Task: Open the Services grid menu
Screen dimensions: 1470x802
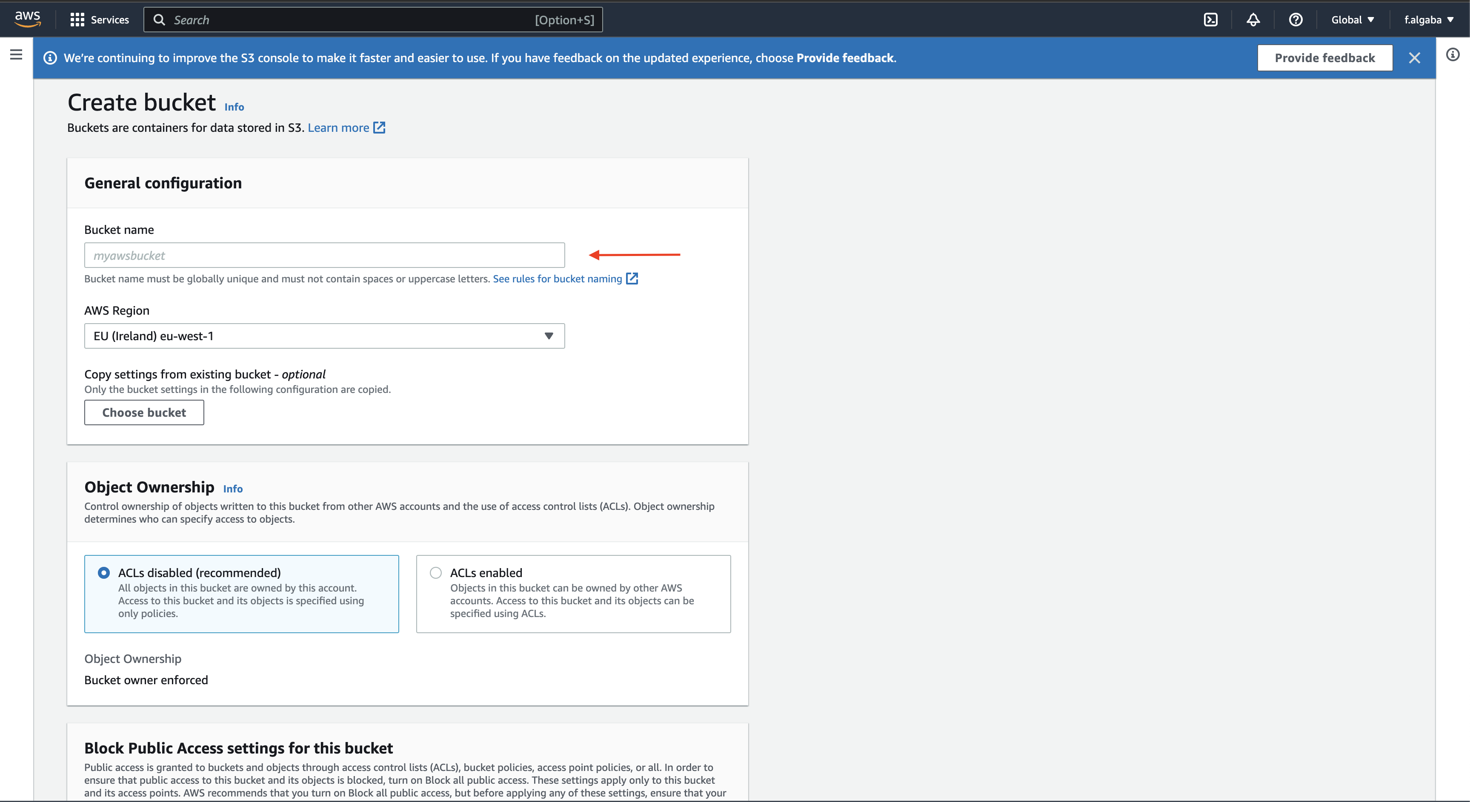Action: click(x=99, y=20)
